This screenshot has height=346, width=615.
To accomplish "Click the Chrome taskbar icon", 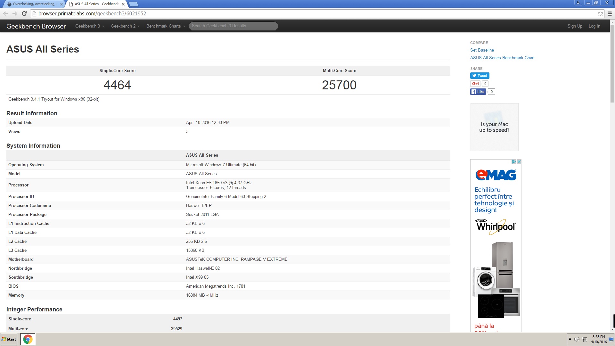I will click(x=28, y=339).
